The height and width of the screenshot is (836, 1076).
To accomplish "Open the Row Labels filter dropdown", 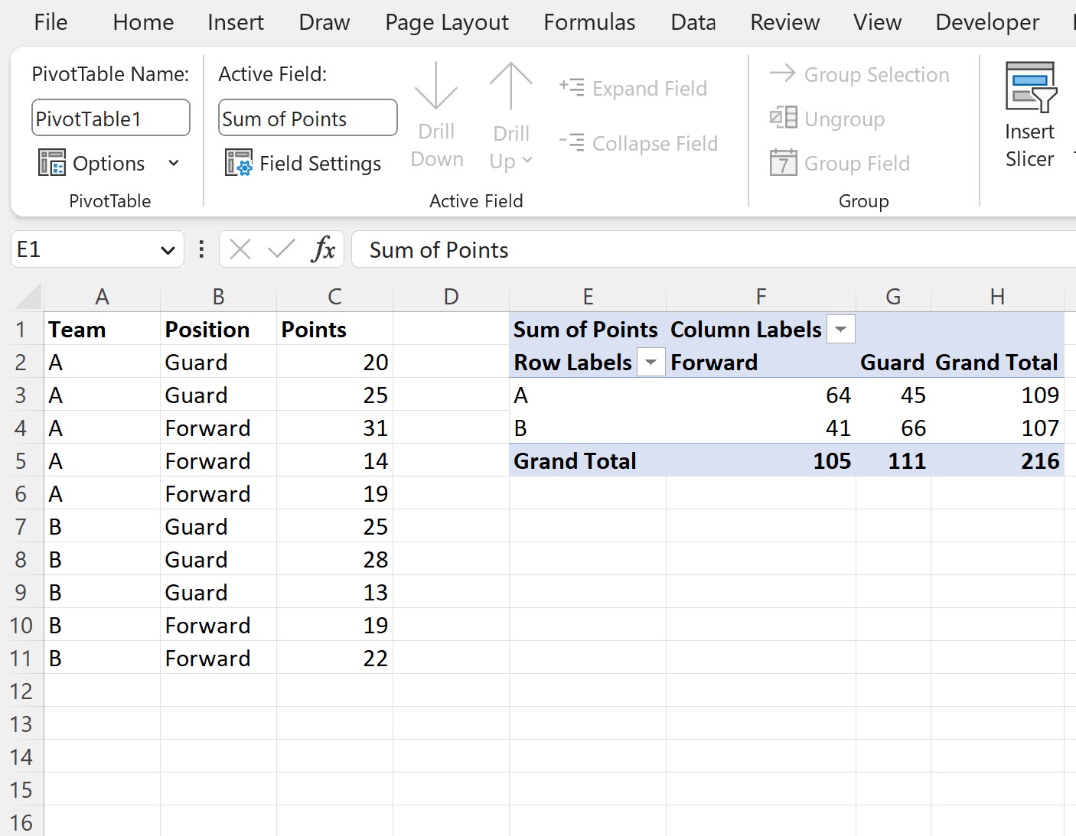I will point(650,362).
